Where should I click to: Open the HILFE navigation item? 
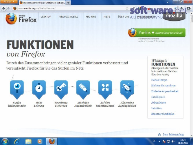(x=107, y=17)
